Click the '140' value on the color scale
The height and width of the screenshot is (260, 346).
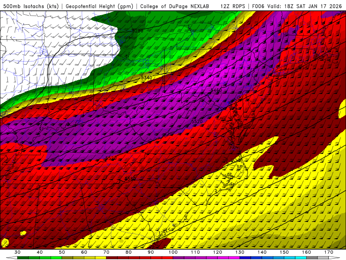click(x=262, y=252)
